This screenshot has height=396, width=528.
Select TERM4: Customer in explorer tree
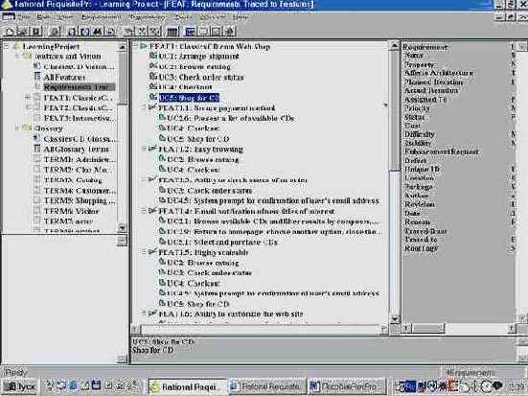tap(80, 191)
